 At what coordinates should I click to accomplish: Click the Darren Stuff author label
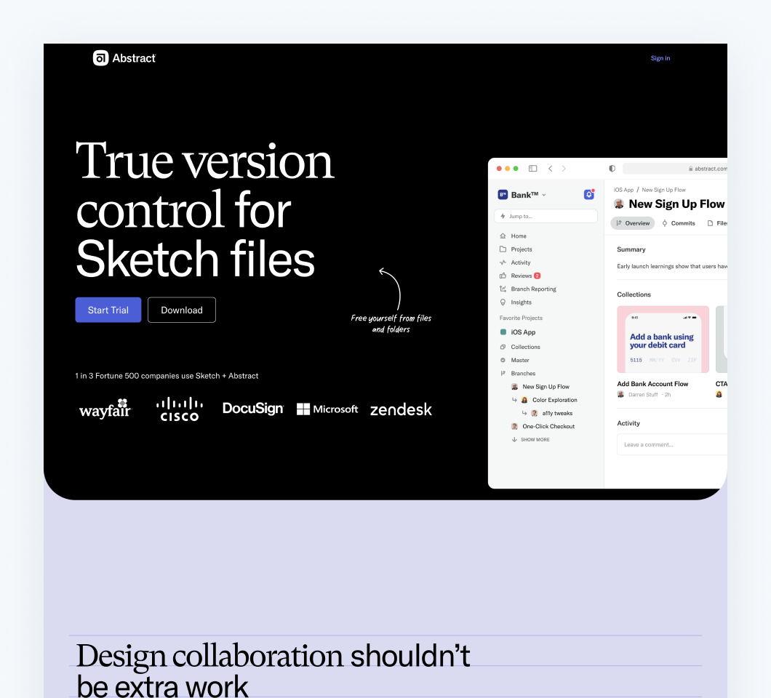[643, 395]
